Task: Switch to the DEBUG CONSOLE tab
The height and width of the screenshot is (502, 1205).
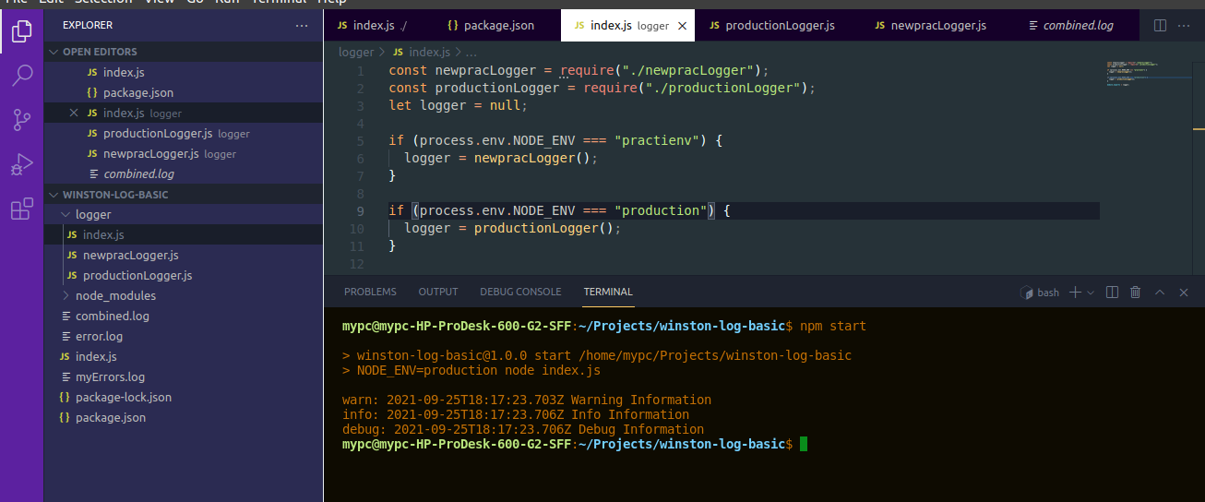Action: tap(520, 292)
